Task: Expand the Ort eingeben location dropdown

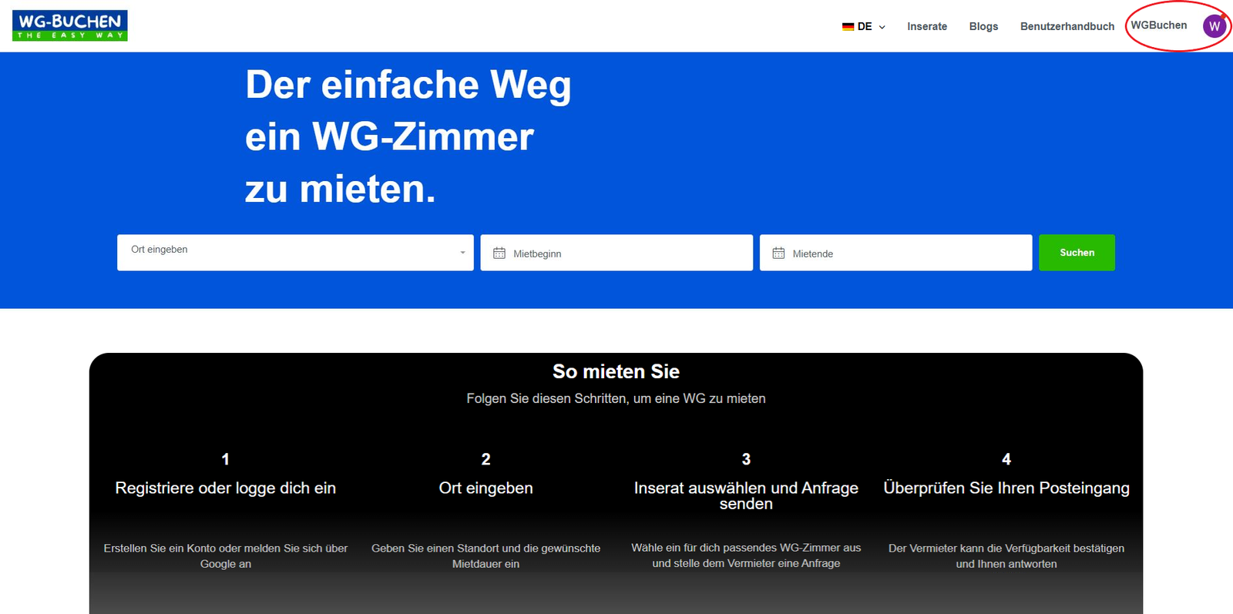Action: click(x=295, y=253)
